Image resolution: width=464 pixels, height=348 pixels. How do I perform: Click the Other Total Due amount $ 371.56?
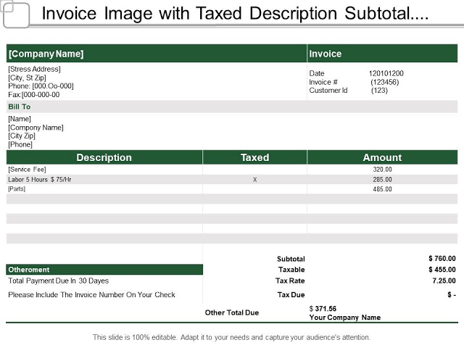coord(323,309)
